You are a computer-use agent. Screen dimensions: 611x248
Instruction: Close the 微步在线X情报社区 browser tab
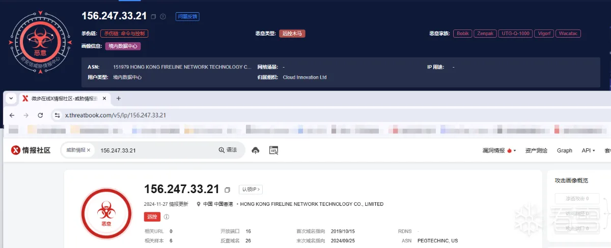click(x=104, y=99)
